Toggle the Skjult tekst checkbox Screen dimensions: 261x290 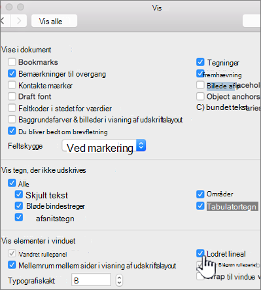point(19,194)
